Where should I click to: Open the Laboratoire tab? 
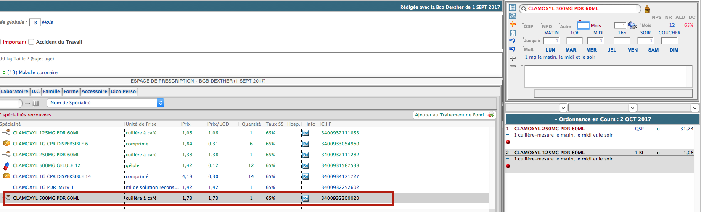coord(14,91)
